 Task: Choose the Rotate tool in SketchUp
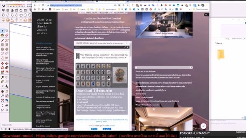tap(2, 68)
